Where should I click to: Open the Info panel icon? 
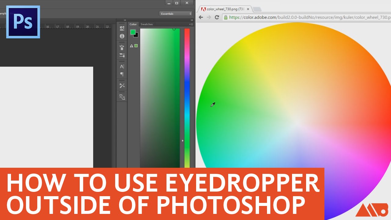pos(122,36)
